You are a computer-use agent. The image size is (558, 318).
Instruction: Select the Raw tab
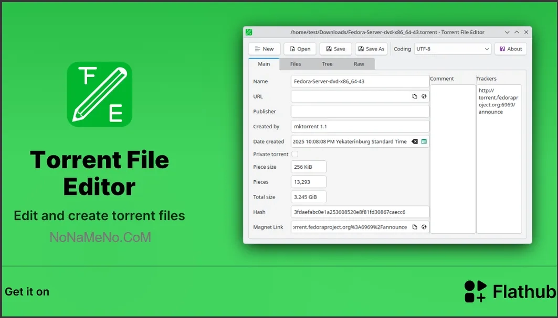pyautogui.click(x=359, y=64)
